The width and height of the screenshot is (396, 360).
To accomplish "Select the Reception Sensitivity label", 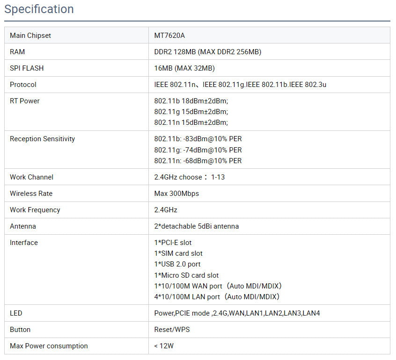I will [42, 139].
